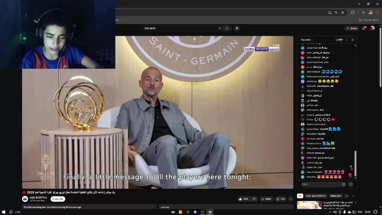Click chat message from Diha Diha
Viewport: 382px width, 215px height.
pyautogui.click(x=327, y=177)
